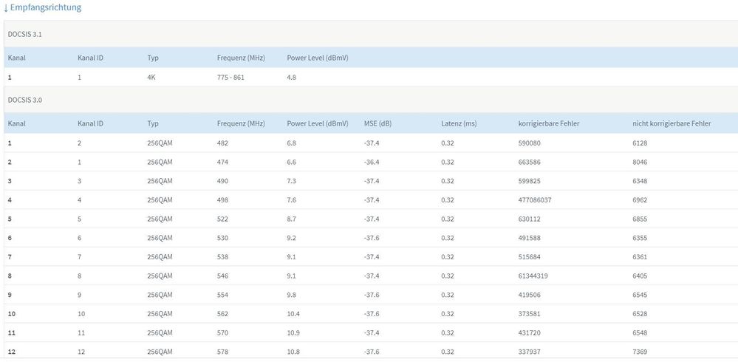The image size is (738, 362).
Task: Select the 578 MHz frequency cell
Action: coord(222,352)
